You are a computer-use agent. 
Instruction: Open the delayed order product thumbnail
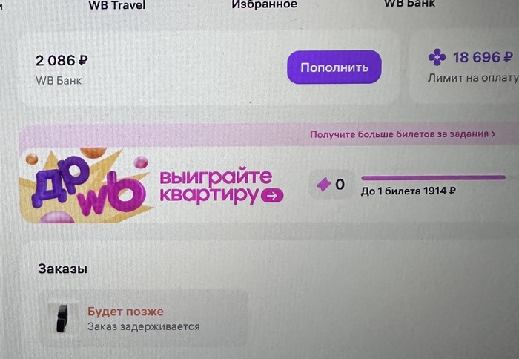(62, 318)
